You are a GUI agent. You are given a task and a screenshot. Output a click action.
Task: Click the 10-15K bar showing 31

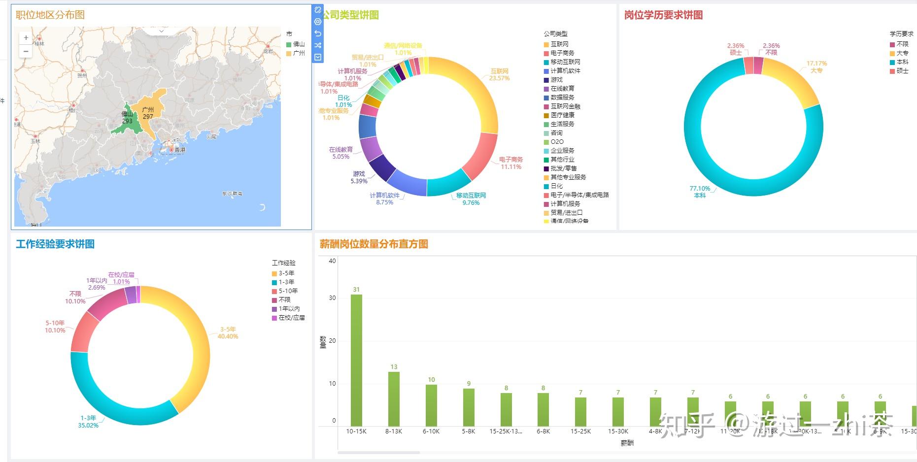coord(356,355)
